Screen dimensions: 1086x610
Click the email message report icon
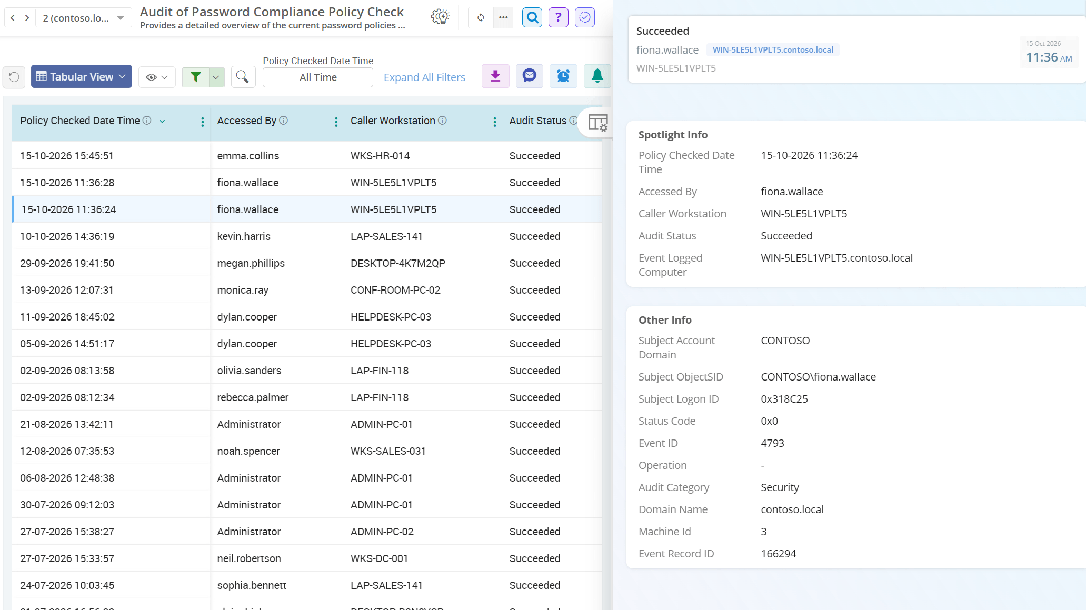529,76
